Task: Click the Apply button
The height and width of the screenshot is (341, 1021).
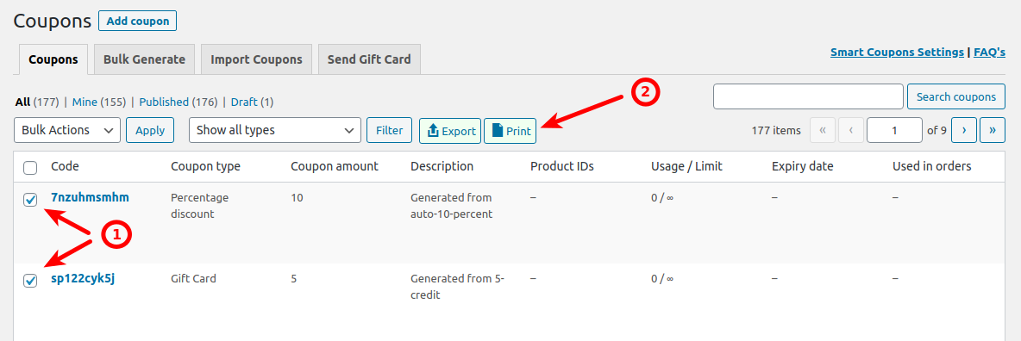Action: (150, 130)
